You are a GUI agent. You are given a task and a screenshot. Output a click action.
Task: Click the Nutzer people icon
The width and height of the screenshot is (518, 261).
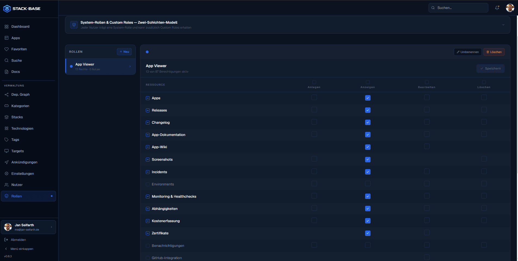point(7,185)
